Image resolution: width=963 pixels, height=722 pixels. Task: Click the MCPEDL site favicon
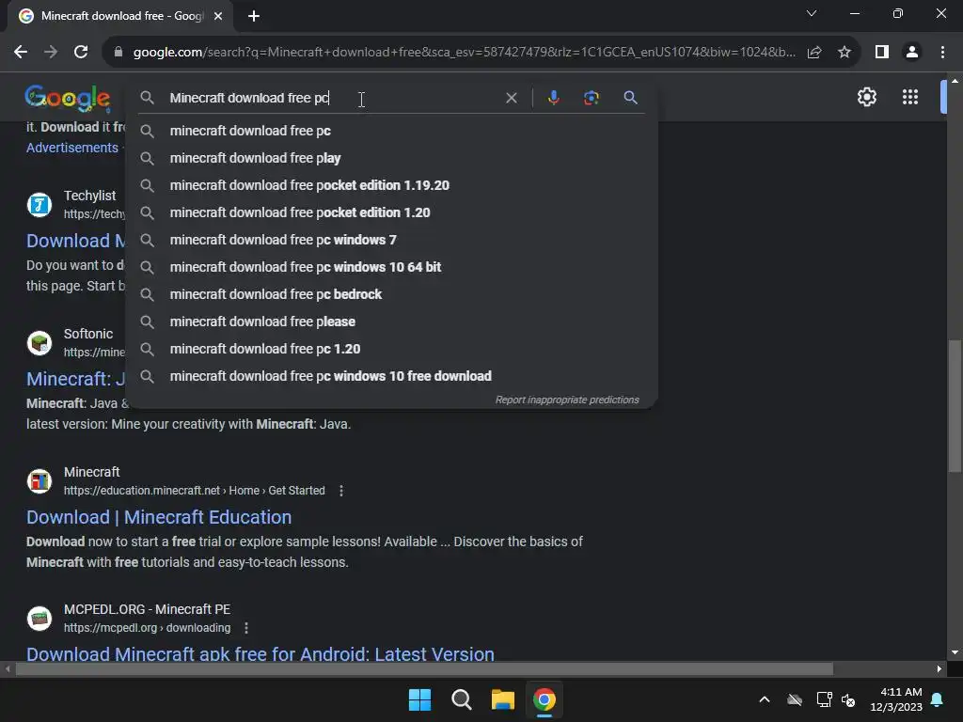39,619
